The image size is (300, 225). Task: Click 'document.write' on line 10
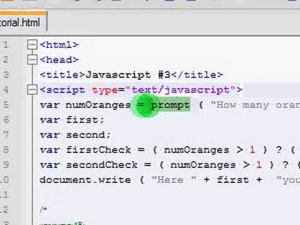coord(85,180)
